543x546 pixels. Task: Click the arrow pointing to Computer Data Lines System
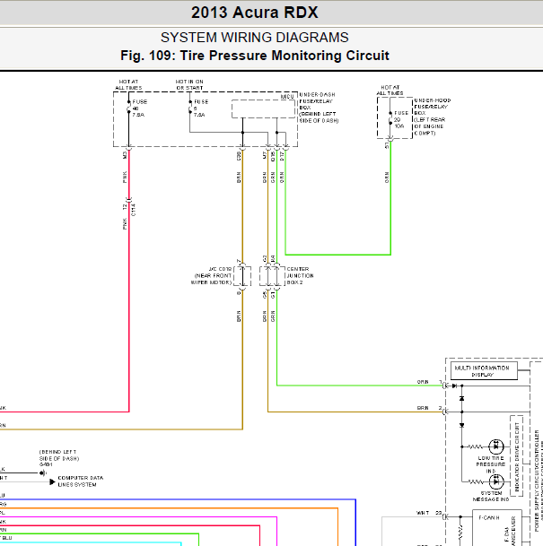[x=52, y=482]
